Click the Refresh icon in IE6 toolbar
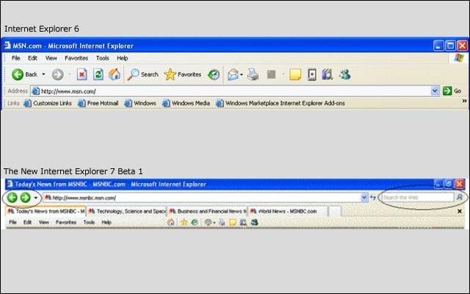 [x=98, y=74]
